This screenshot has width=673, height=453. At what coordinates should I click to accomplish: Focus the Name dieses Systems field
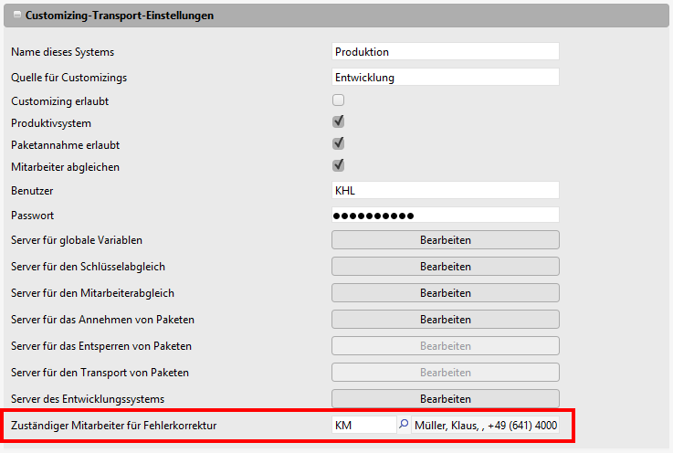pyautogui.click(x=445, y=52)
